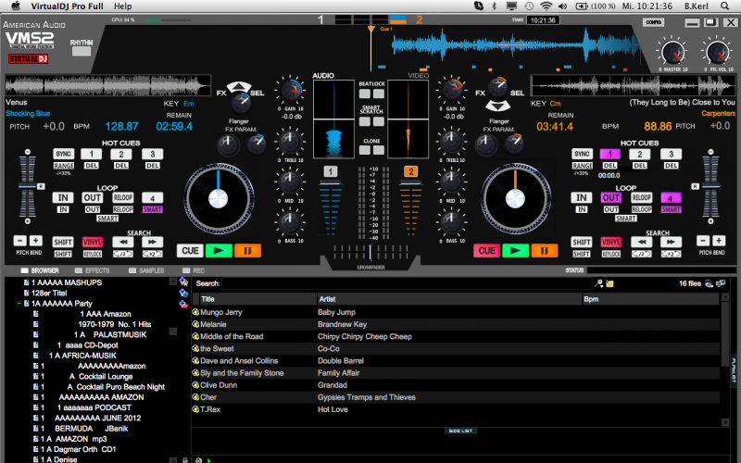Toggle SYNC on the left deck
The image size is (741, 463).
pos(63,154)
